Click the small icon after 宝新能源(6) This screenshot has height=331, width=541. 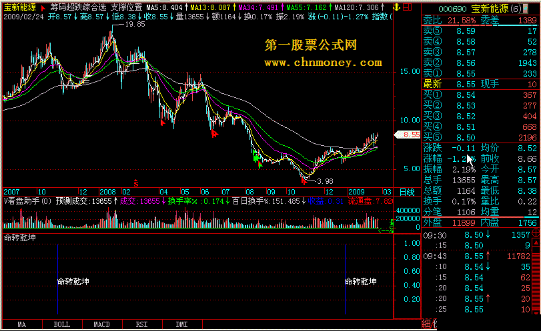526,8
